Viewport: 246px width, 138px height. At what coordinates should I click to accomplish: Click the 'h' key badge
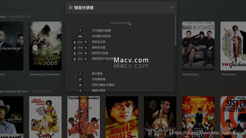pyautogui.click(x=86, y=42)
